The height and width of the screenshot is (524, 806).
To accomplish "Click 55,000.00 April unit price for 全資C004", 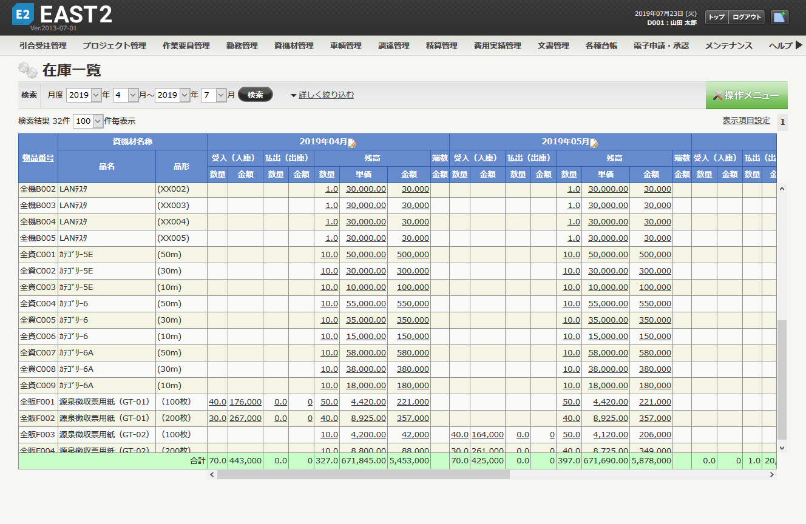I will tap(366, 303).
